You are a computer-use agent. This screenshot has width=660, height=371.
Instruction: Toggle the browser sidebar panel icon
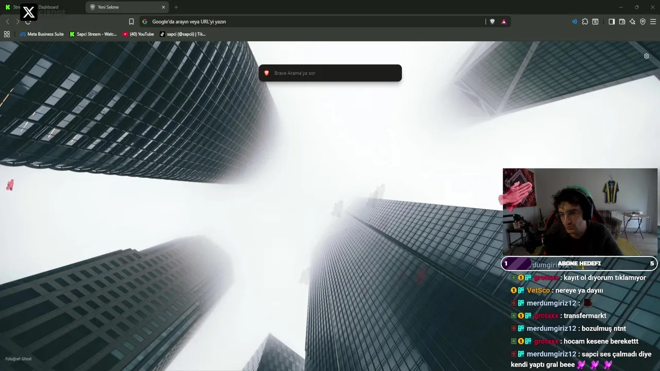point(612,22)
